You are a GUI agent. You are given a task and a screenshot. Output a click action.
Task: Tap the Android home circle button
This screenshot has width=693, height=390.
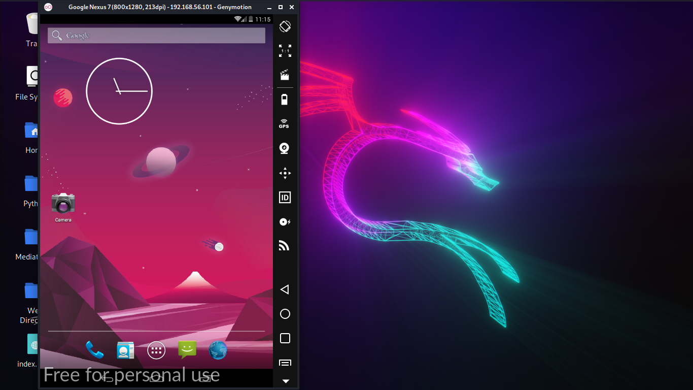(285, 314)
